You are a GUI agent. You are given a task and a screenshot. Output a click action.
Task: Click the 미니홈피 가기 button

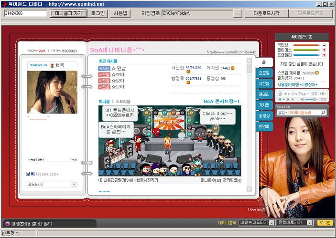[x=68, y=13]
